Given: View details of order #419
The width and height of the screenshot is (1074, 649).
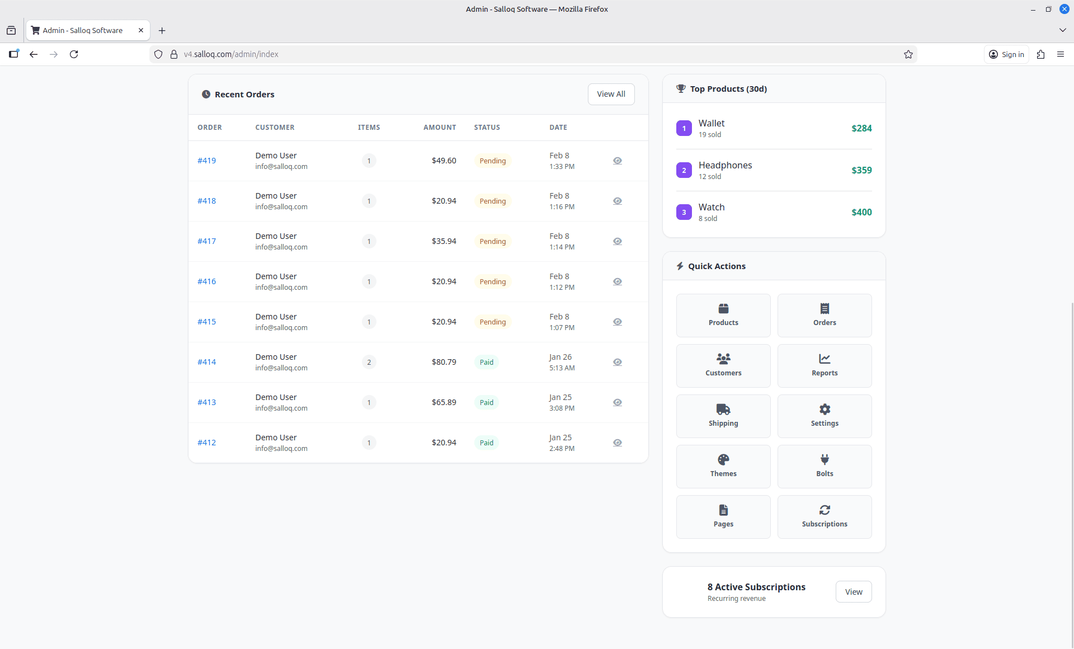Looking at the screenshot, I should (x=206, y=161).
